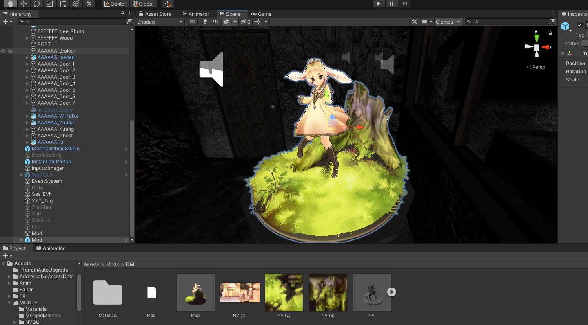Hide AAAAAA_Broken using the eye toggle
This screenshot has width=588, height=325.
(x=3, y=51)
